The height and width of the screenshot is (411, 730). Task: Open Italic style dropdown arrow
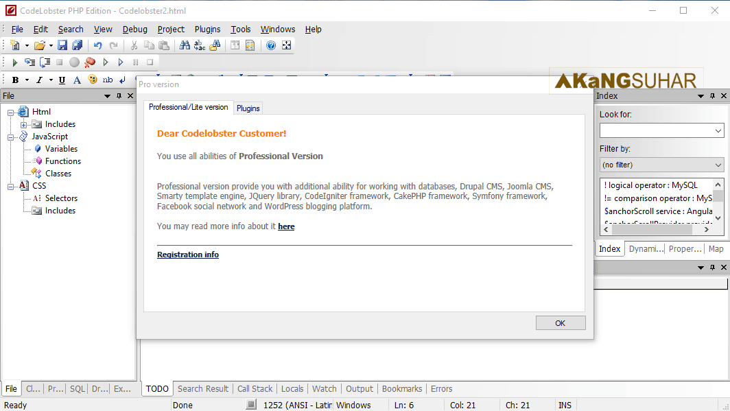point(51,80)
